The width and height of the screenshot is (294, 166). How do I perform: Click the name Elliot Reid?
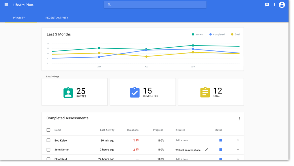(61, 159)
